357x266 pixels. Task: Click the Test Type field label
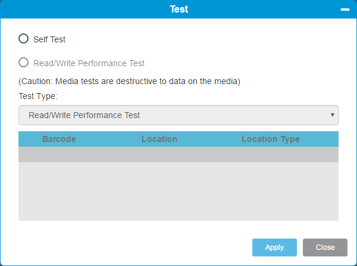tap(38, 96)
